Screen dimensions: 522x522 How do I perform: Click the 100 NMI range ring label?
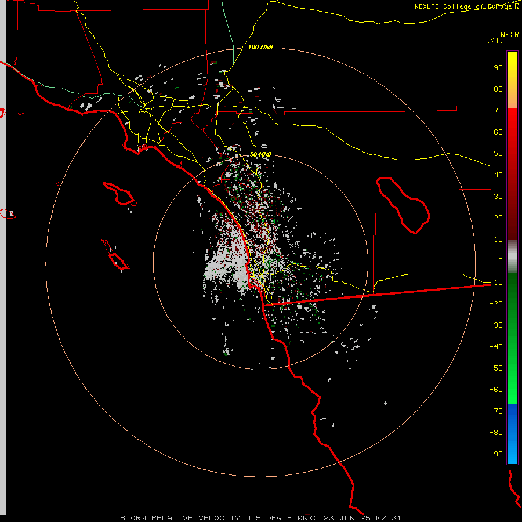tap(260, 47)
